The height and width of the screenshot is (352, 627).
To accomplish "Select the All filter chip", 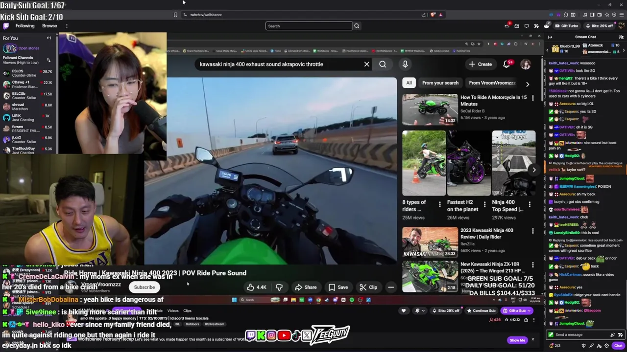I will click(409, 83).
